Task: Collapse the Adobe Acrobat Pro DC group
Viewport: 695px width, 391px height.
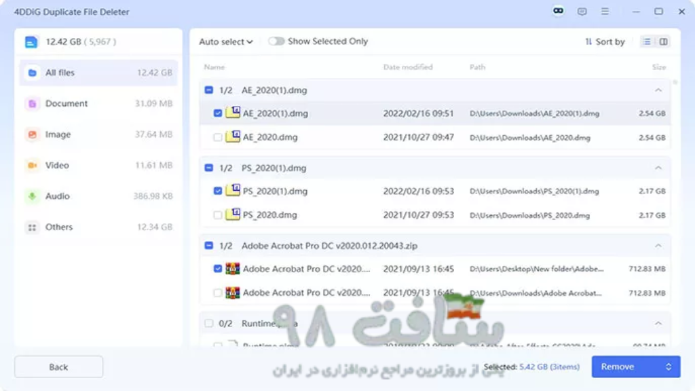Action: 658,245
